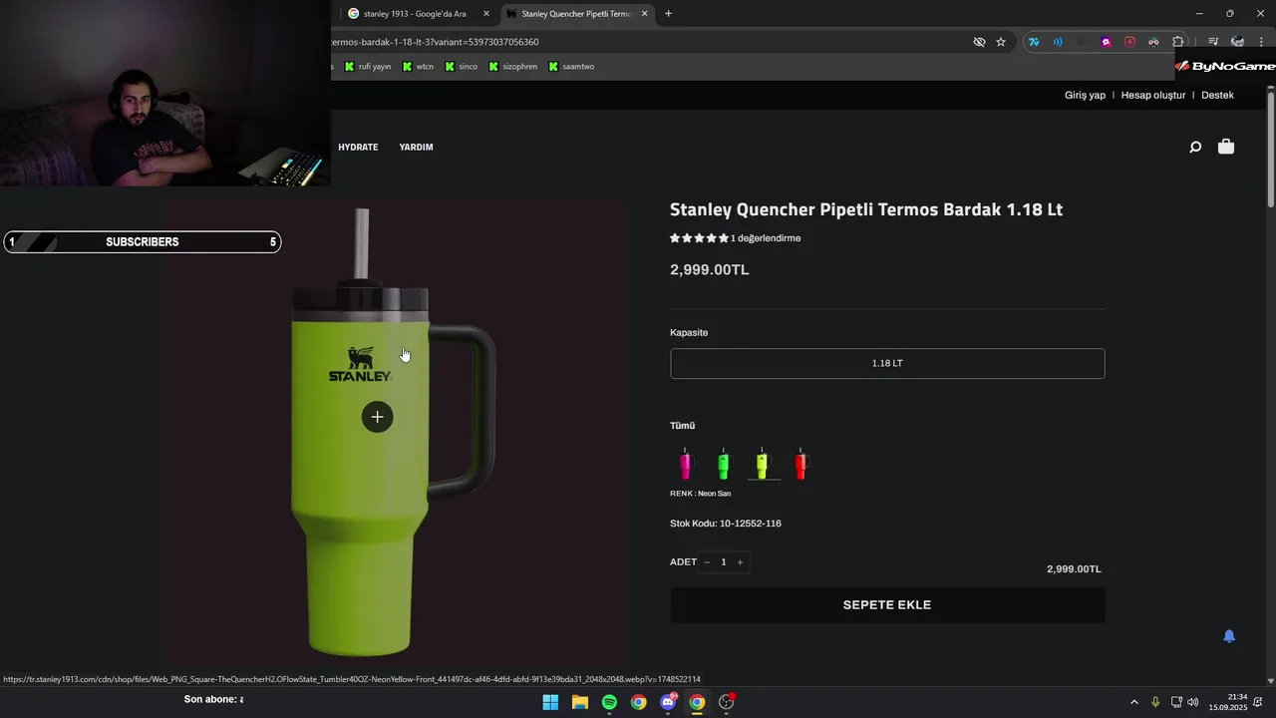
Task: Click the plus zoom icon on product image
Action: click(377, 417)
